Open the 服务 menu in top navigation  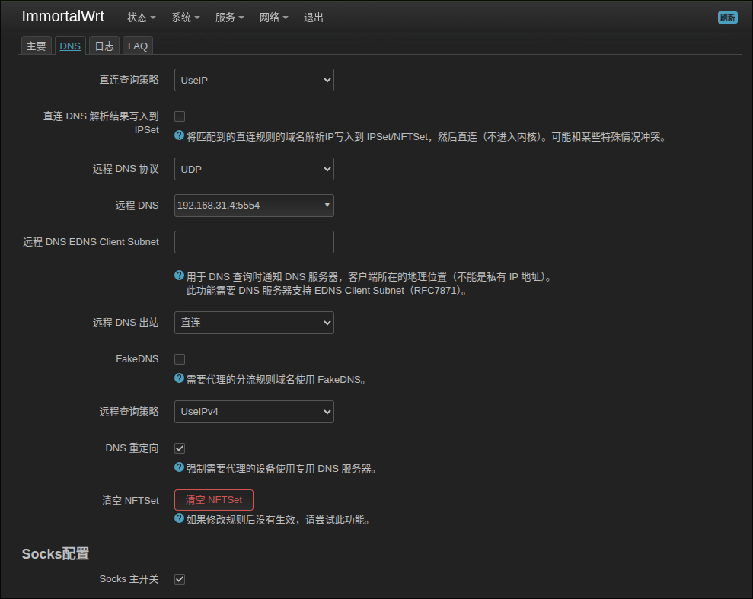229,18
